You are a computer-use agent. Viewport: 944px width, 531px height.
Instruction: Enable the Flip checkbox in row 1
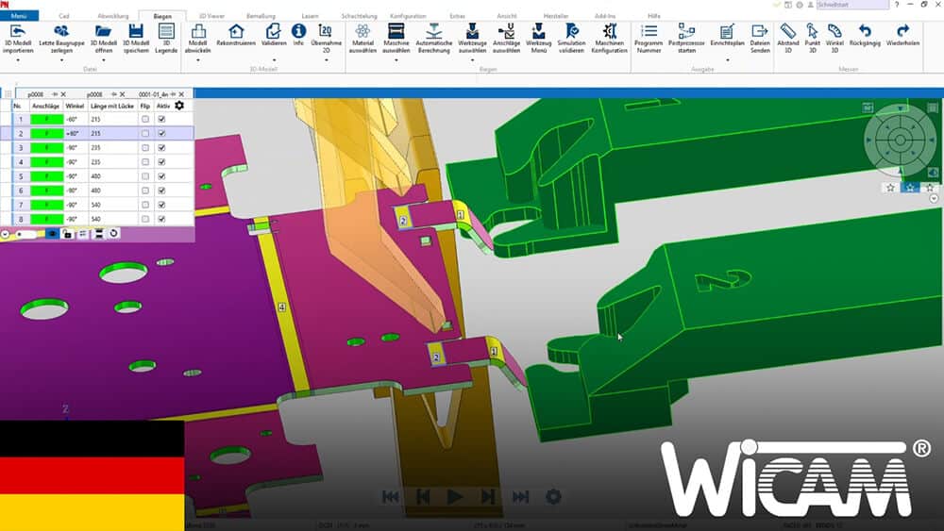point(144,120)
